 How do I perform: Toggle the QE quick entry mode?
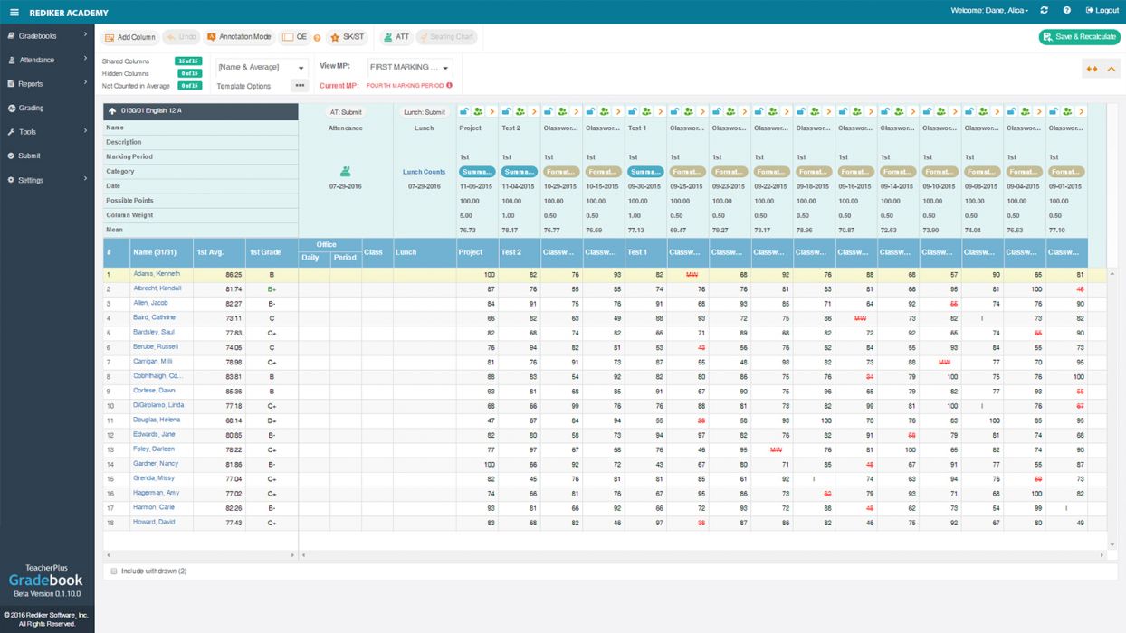(294, 37)
